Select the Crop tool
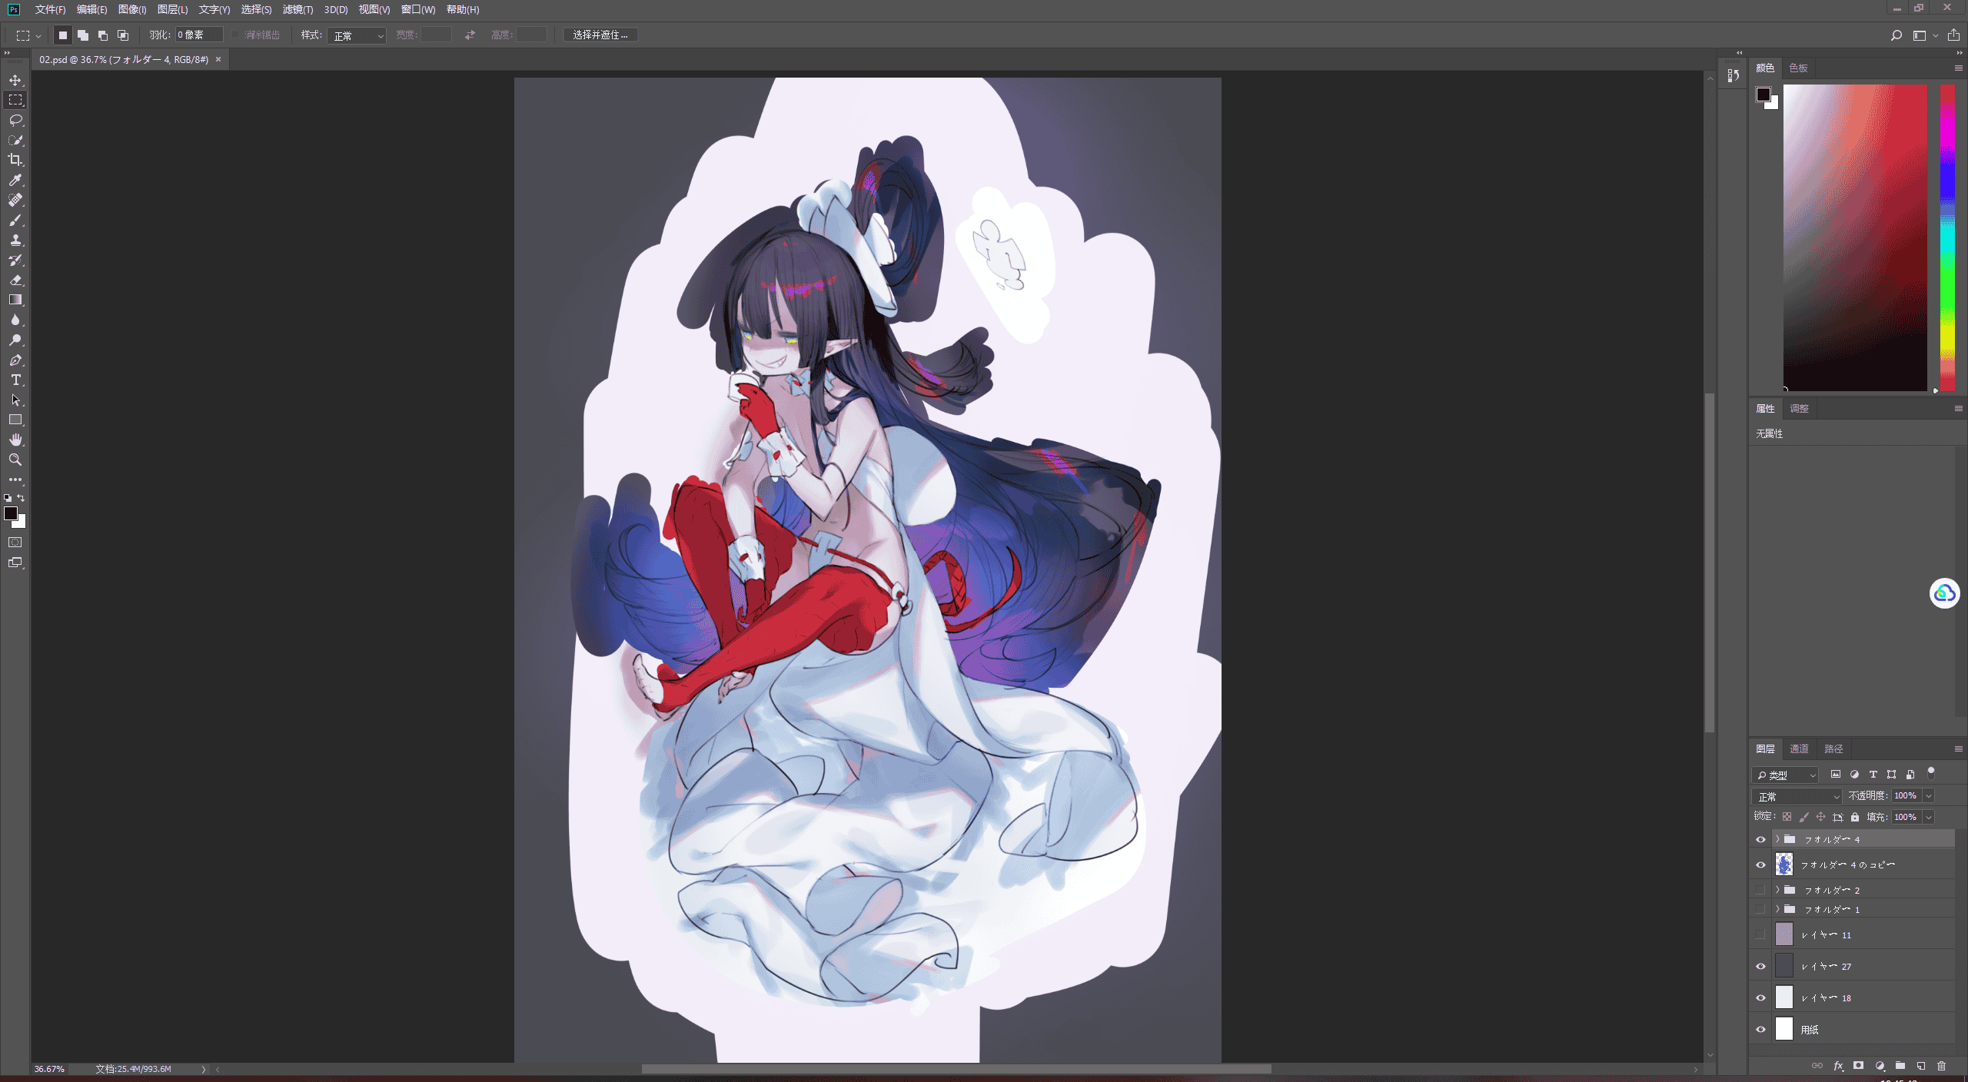1968x1082 pixels. tap(15, 160)
